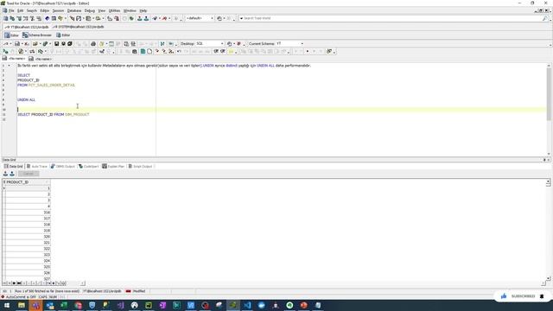Open the default workspace dropdown
The width and height of the screenshot is (553, 311).
(x=200, y=18)
